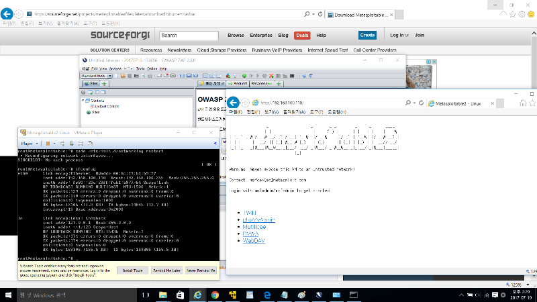Open phpMyAdmin link
Viewport: 537px width, 302px height.
(x=258, y=220)
